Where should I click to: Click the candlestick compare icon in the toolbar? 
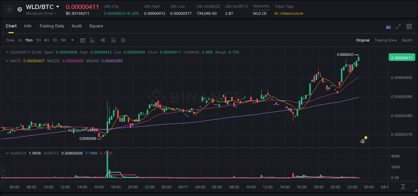[103, 40]
